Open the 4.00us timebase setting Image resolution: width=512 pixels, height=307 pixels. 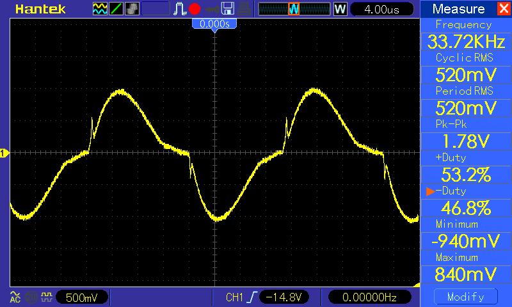(x=381, y=9)
